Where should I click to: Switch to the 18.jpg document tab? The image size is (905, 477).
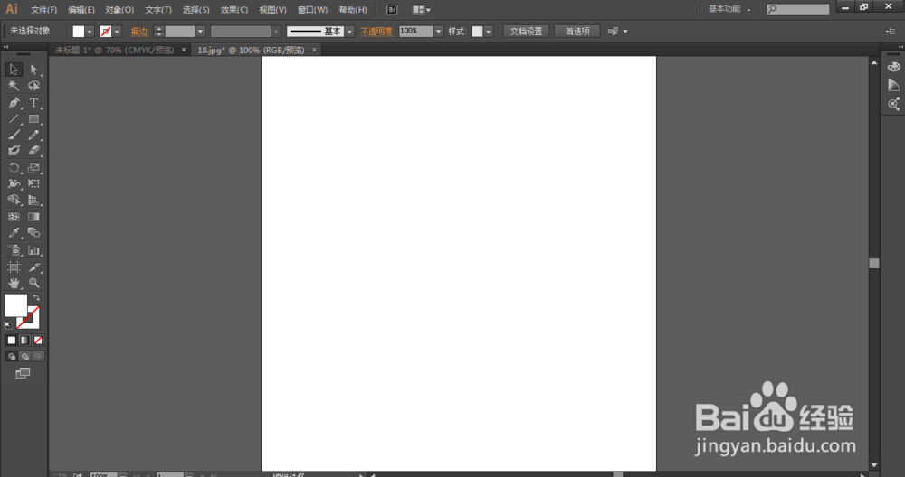coord(251,50)
